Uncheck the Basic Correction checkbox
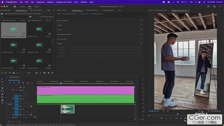Image resolution: width=224 pixels, height=126 pixels. point(141,20)
